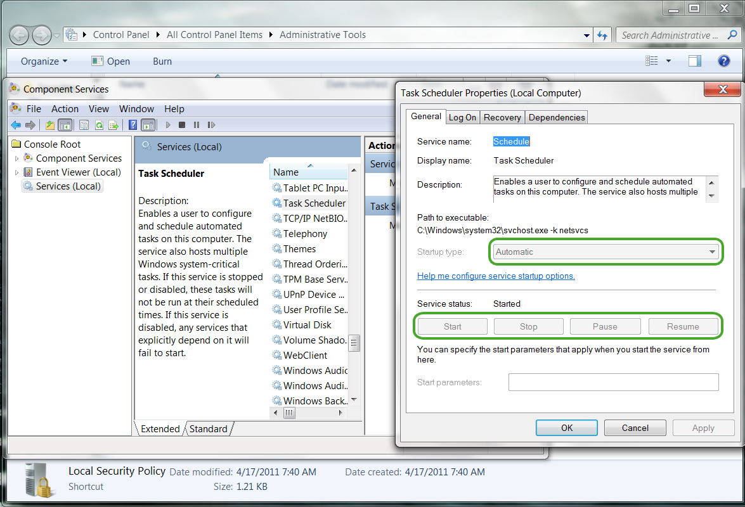
Task: Go back using the MMC toolbar arrow
Action: (x=16, y=125)
